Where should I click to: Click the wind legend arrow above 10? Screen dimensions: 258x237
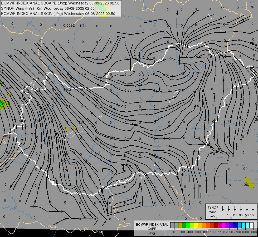coord(229,208)
